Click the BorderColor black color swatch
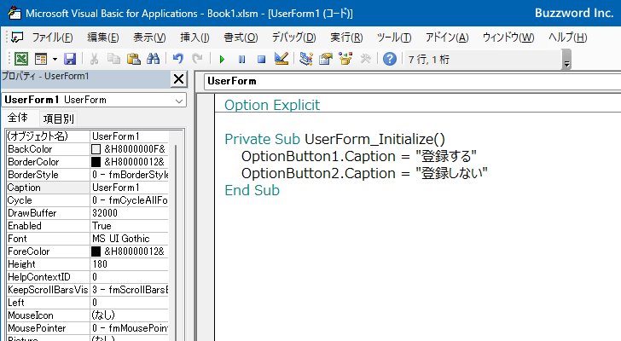Viewport: 621px width, 341px height. 96,162
